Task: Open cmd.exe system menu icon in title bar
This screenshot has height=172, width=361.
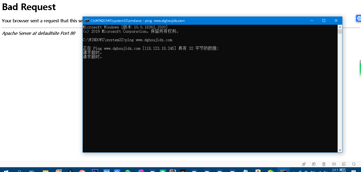Action: [87, 21]
